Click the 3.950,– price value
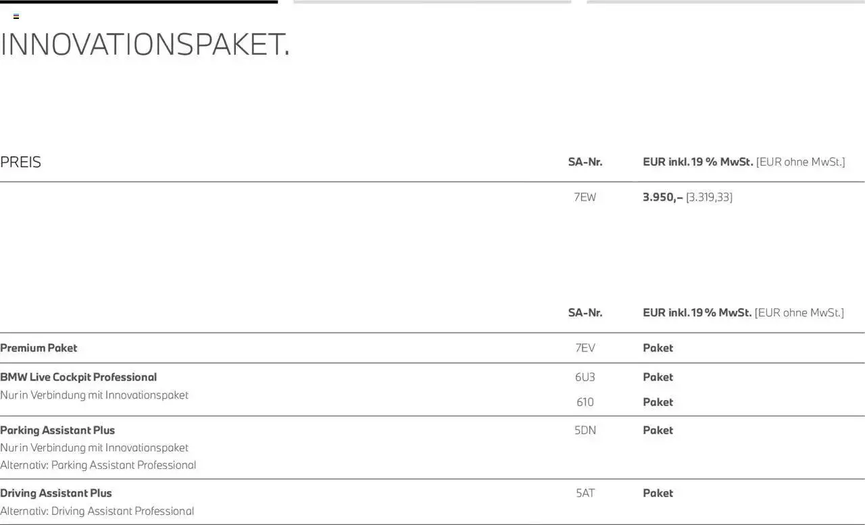 click(662, 197)
